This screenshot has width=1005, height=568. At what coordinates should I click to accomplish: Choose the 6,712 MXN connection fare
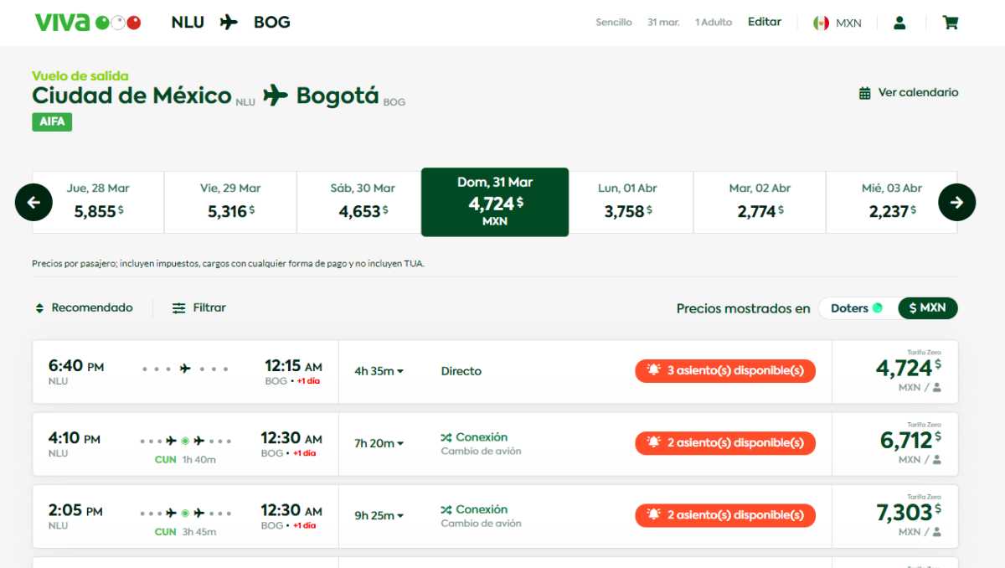(x=895, y=443)
